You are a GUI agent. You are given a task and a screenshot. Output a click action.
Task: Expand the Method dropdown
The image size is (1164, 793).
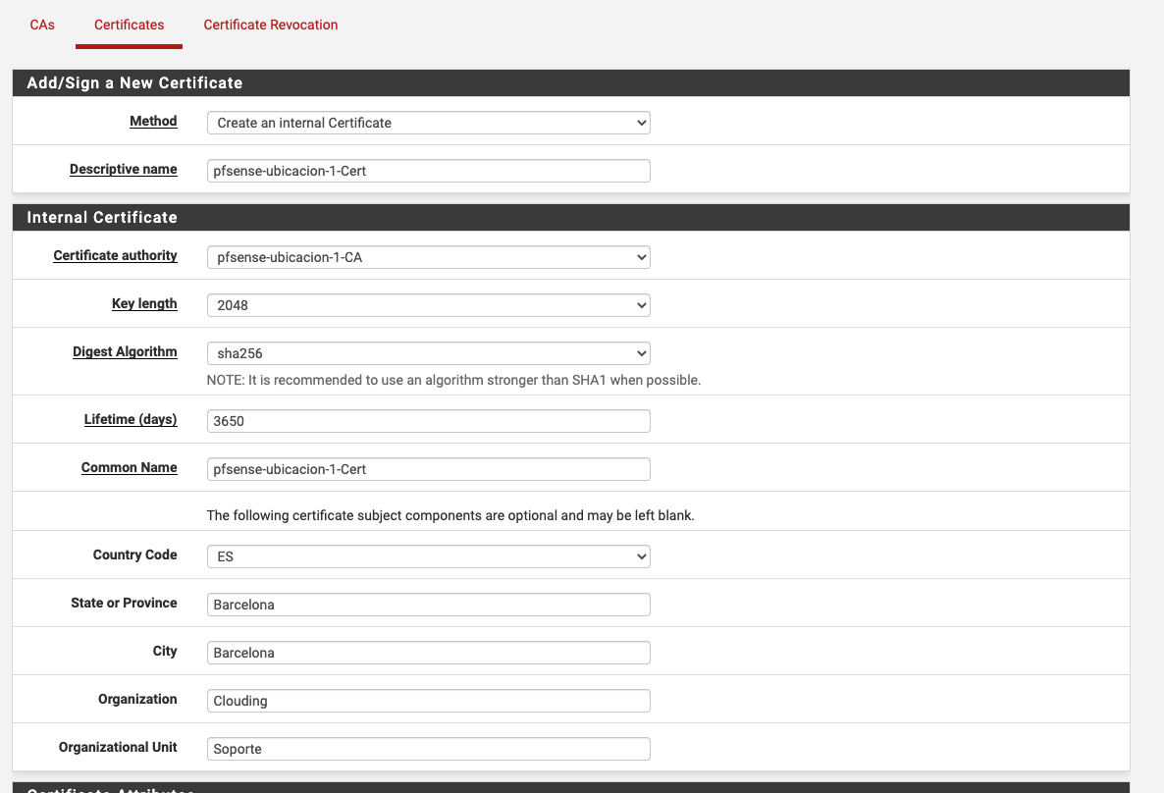(x=428, y=123)
